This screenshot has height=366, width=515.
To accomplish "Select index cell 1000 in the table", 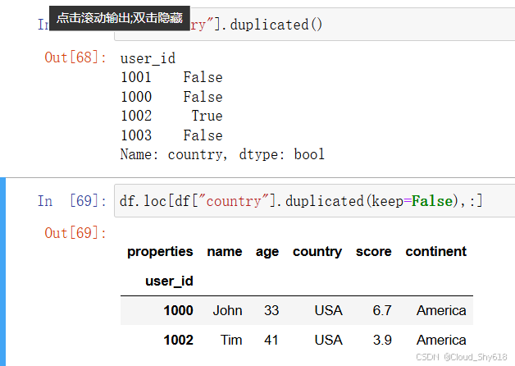I will click(x=178, y=310).
